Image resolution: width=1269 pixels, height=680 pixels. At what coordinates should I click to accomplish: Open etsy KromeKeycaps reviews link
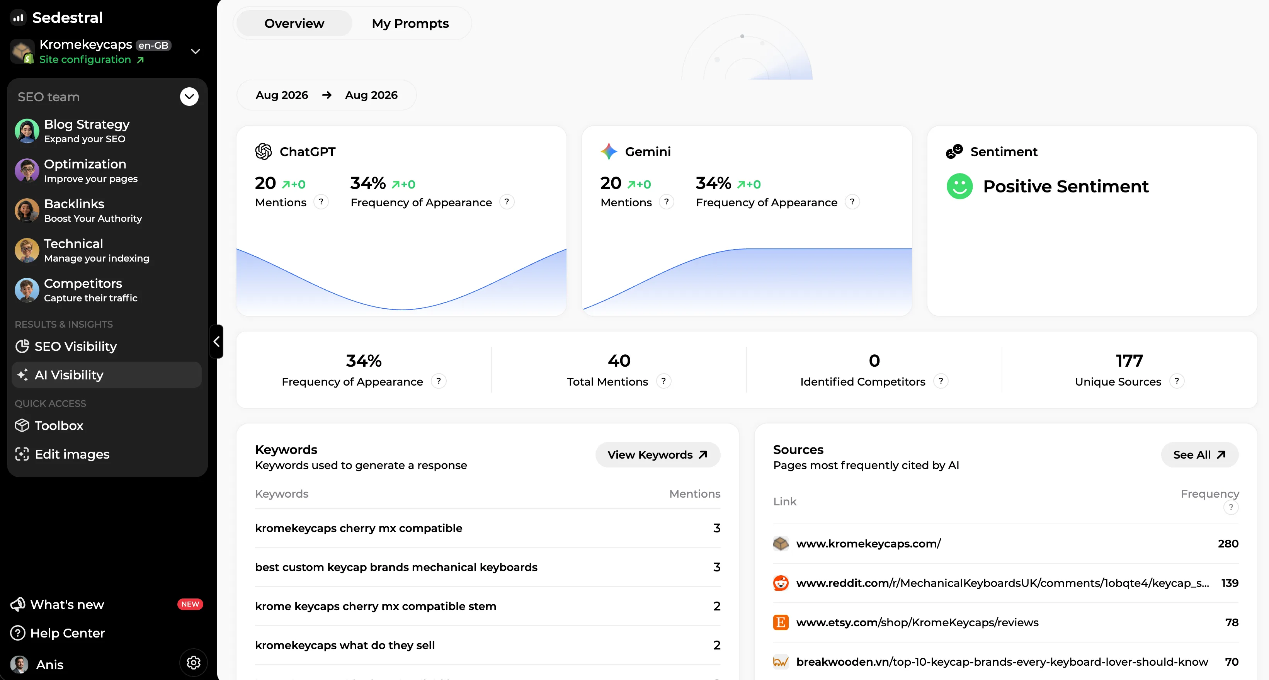[x=917, y=622]
